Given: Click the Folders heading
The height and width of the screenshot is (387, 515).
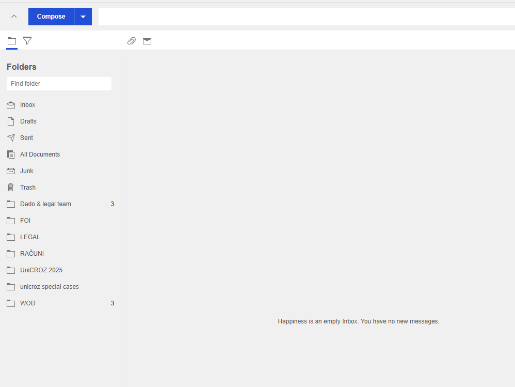Looking at the screenshot, I should point(22,67).
